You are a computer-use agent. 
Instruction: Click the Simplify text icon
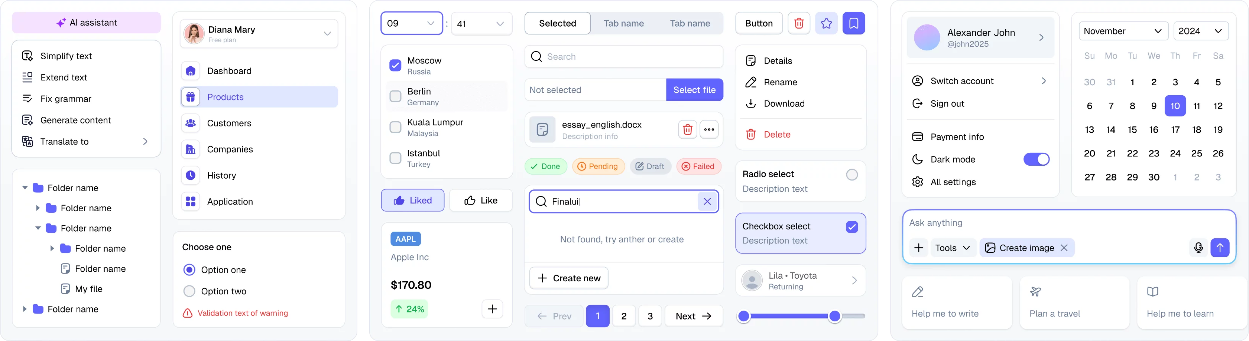coord(27,56)
